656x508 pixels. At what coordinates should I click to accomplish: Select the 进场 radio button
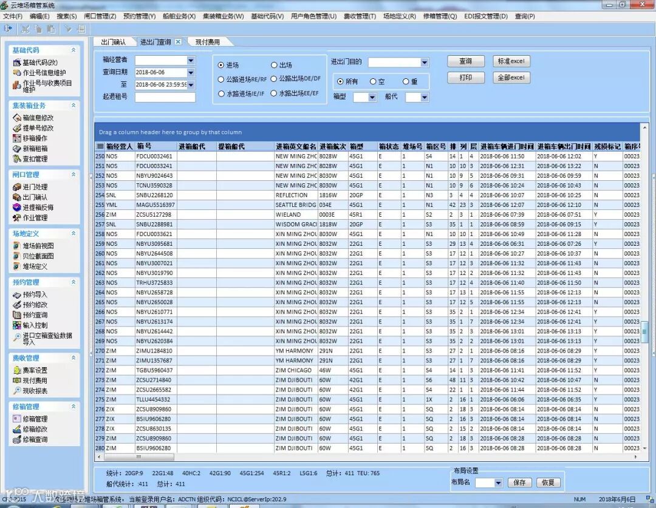click(221, 65)
